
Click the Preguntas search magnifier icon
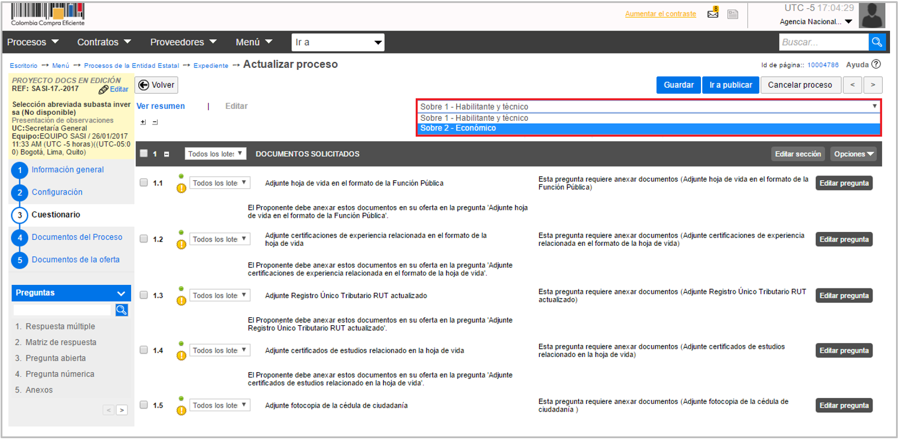[x=122, y=310]
